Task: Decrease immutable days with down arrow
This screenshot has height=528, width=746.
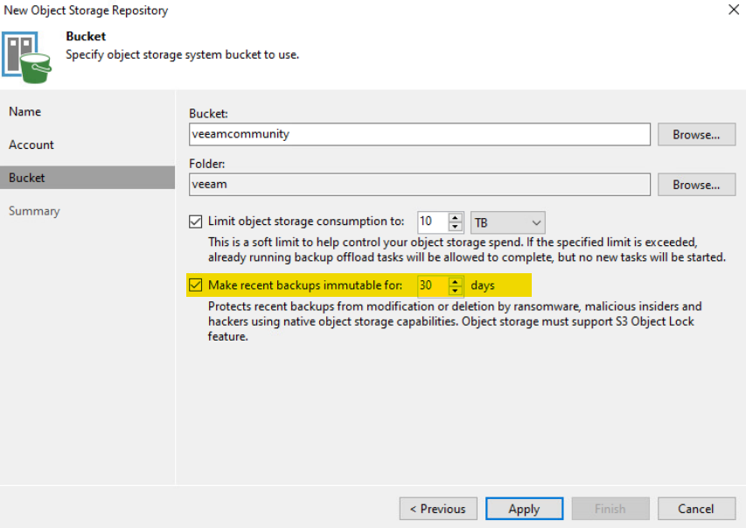Action: (456, 290)
